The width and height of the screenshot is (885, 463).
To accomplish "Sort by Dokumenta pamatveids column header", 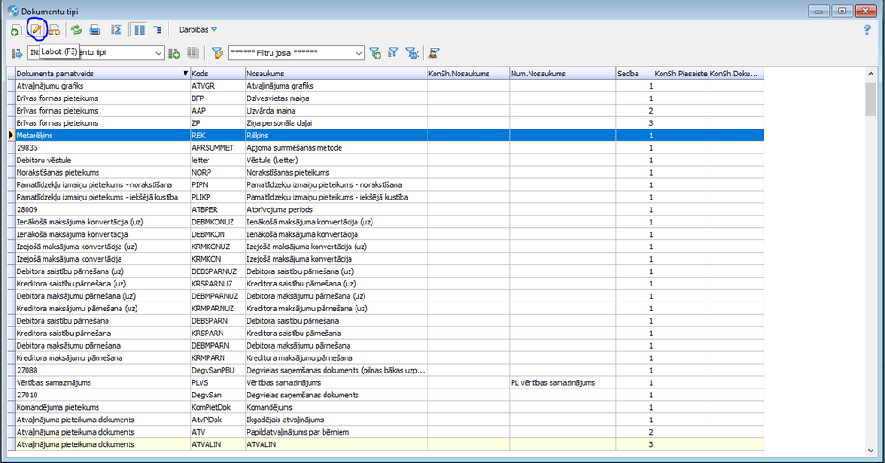I will (98, 73).
